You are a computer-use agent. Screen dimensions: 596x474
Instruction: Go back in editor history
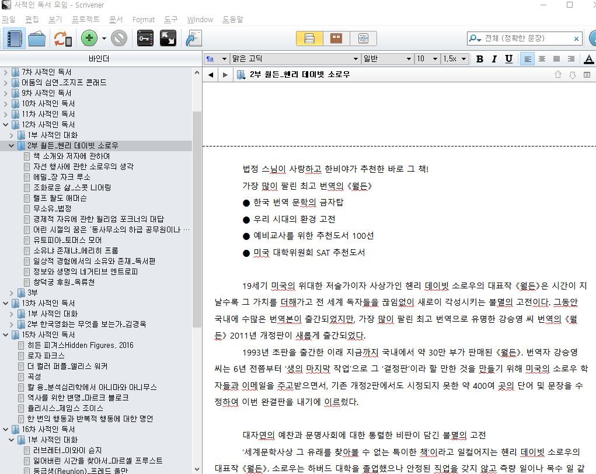[211, 75]
